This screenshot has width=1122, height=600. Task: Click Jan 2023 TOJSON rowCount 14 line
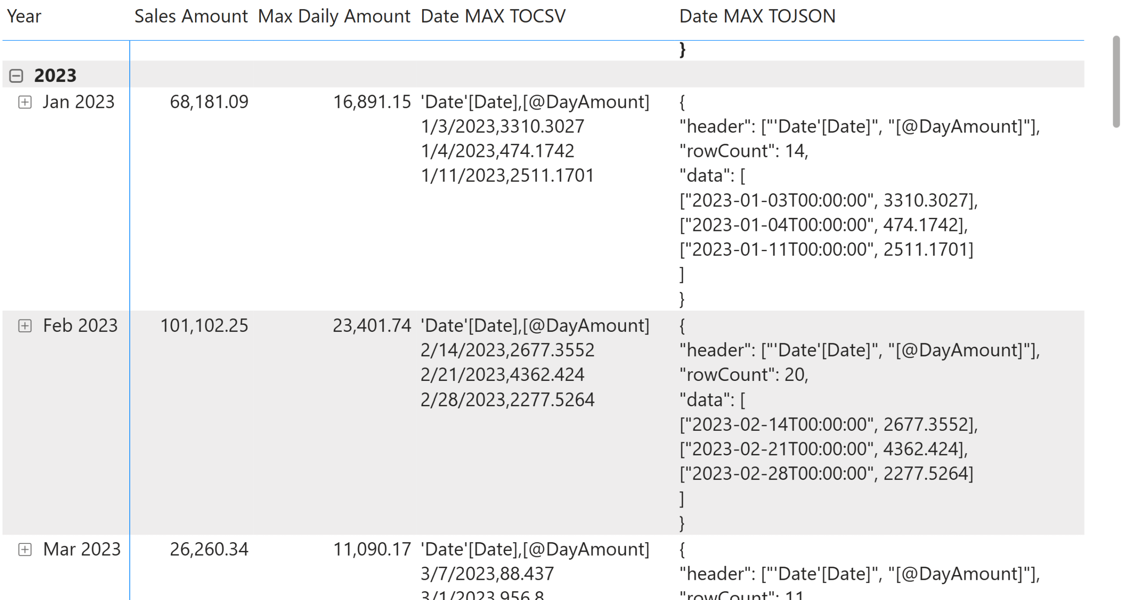coord(744,151)
